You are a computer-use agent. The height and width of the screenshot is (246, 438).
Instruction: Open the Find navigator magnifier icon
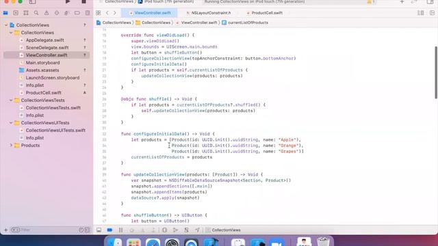pyautogui.click(x=36, y=13)
